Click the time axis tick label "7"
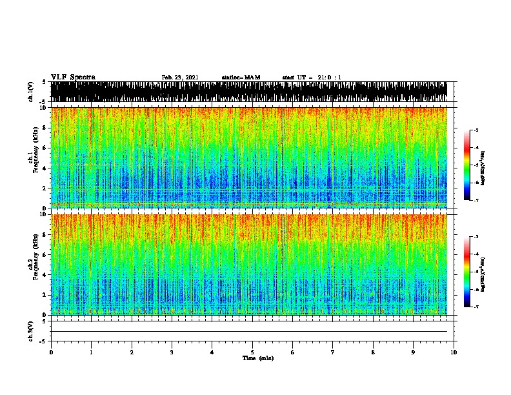511x395 pixels. pos(333,352)
